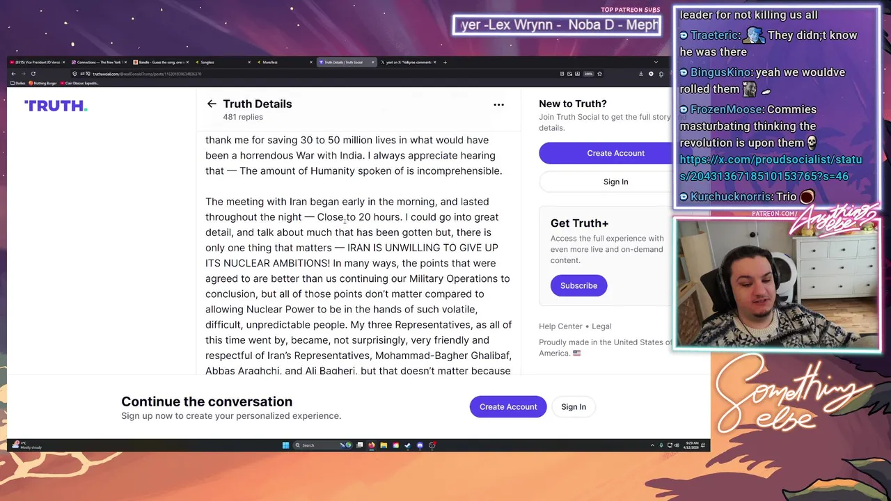Open the proudsocialist x.com chat link
Viewport: 891px width, 501px height.
coord(771,168)
